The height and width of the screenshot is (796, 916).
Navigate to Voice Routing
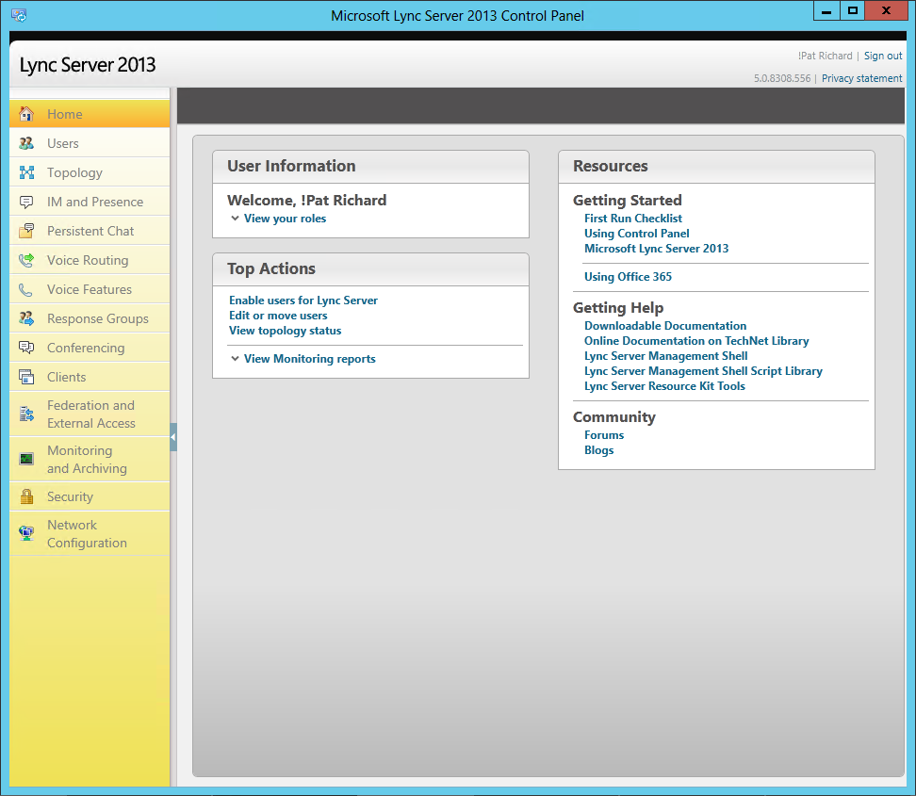[x=90, y=260]
